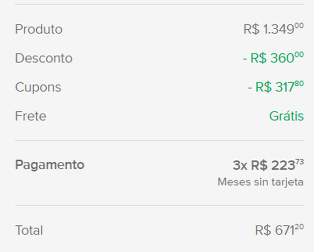Click the green Grátis shipping text
Viewport: 314px width, 252px height.
[x=286, y=116]
